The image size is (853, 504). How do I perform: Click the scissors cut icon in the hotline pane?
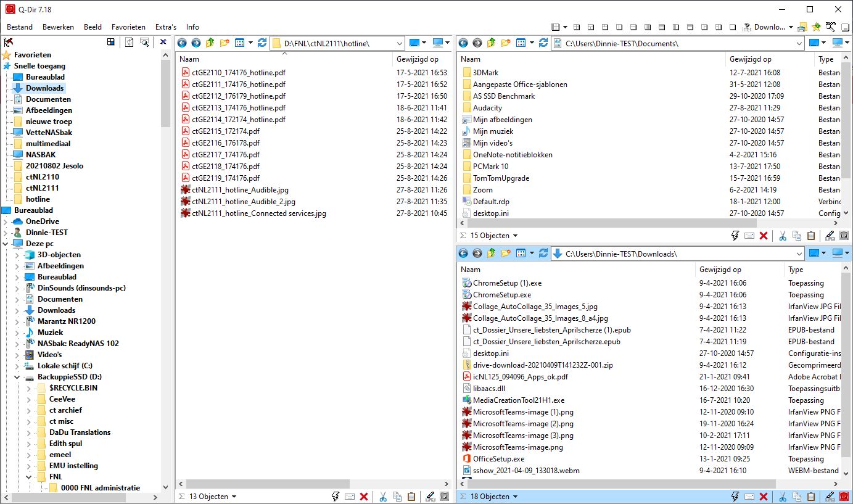(382, 497)
